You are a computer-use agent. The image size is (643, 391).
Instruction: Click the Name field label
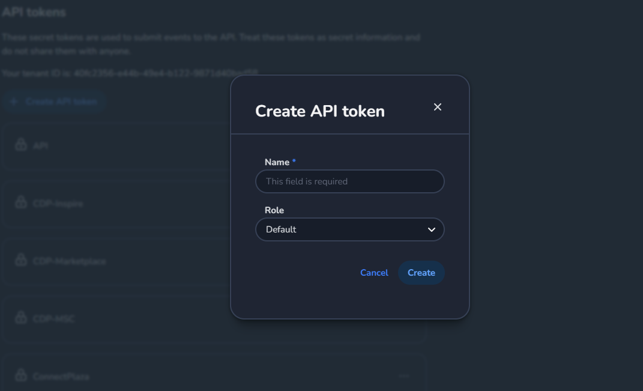[x=277, y=162]
